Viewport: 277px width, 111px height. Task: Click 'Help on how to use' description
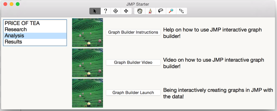pyautogui.click(x=212, y=33)
